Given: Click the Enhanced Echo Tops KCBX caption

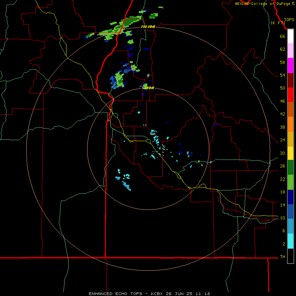Looking at the screenshot, I should coord(149,294).
